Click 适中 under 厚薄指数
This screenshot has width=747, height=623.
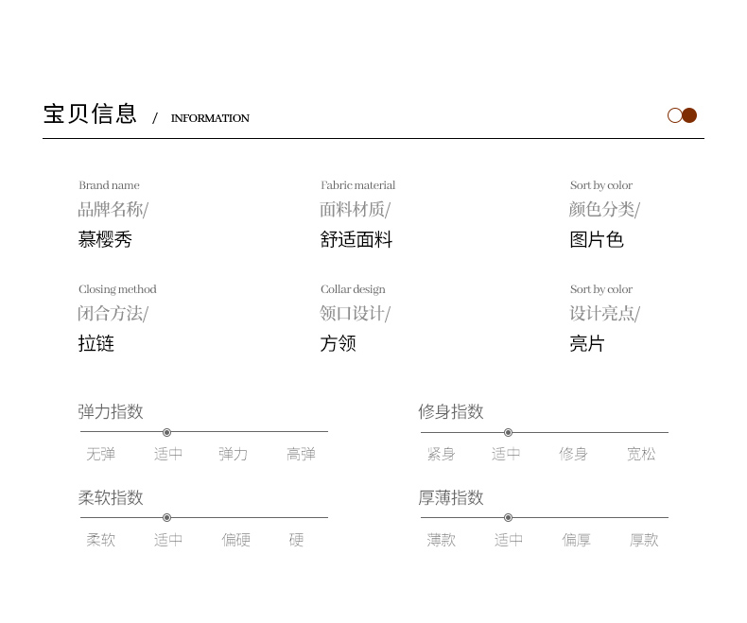click(509, 540)
